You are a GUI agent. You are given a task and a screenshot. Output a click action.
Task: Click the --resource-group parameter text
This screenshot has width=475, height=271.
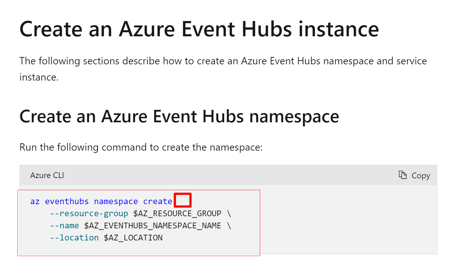point(89,213)
